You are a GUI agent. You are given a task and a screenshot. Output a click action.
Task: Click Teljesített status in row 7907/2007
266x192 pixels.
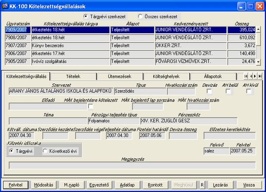tap(132, 46)
